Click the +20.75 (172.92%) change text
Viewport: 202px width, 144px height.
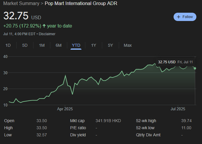pos(22,26)
